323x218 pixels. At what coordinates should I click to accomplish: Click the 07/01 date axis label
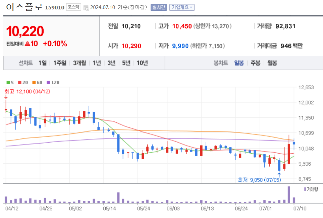(265, 209)
